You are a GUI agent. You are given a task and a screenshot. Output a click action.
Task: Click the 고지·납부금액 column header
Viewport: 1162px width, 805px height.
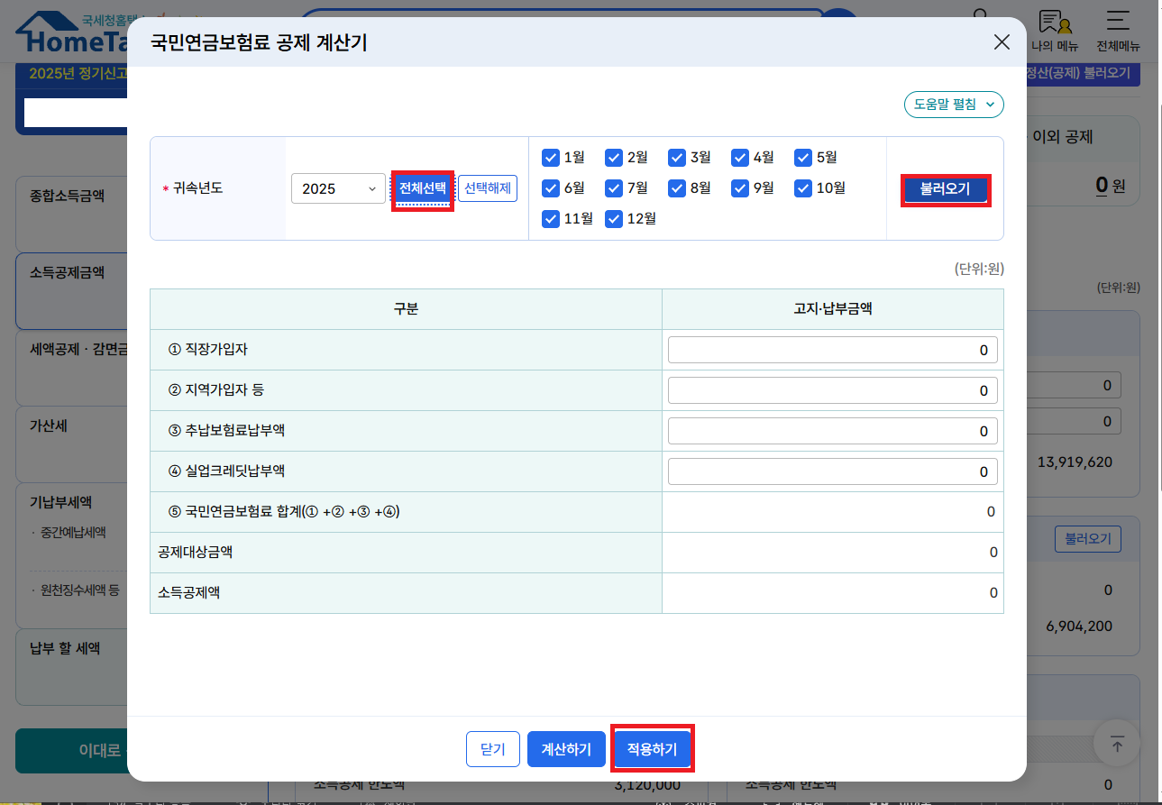coord(832,308)
